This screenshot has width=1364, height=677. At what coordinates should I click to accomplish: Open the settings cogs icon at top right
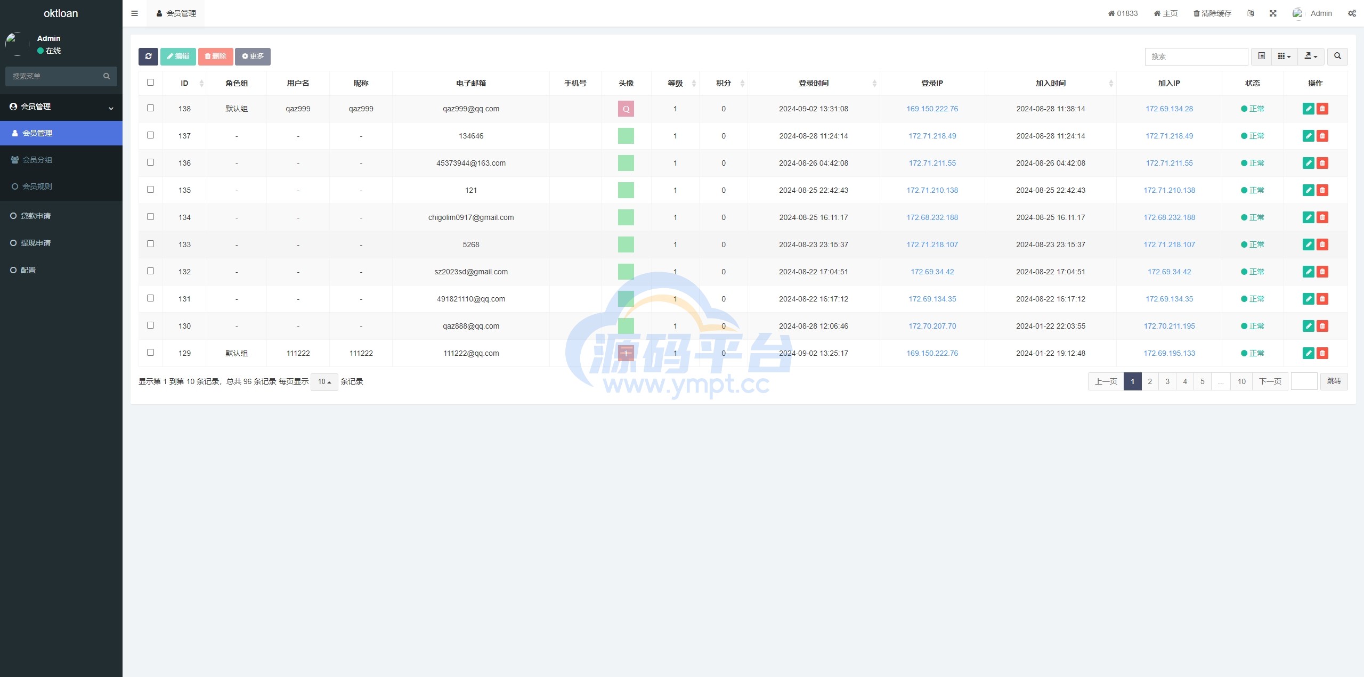pyautogui.click(x=1352, y=13)
